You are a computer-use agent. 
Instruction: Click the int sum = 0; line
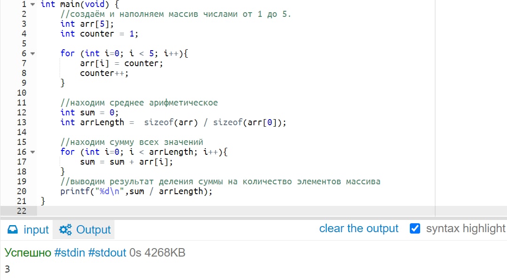coord(90,113)
